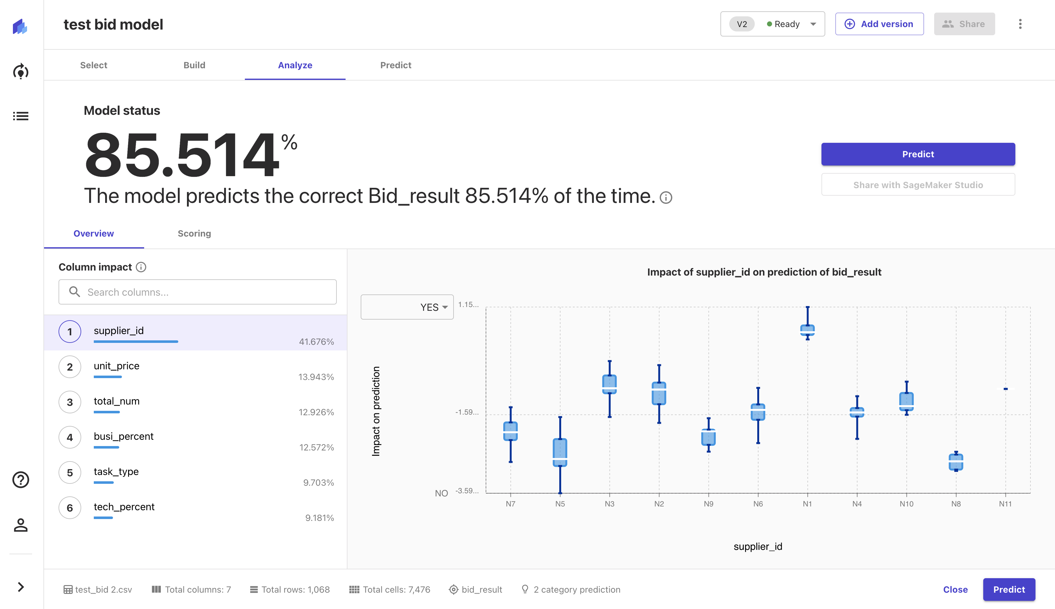Image resolution: width=1055 pixels, height=609 pixels.
Task: Open the models icon in sidebar
Action: (20, 72)
